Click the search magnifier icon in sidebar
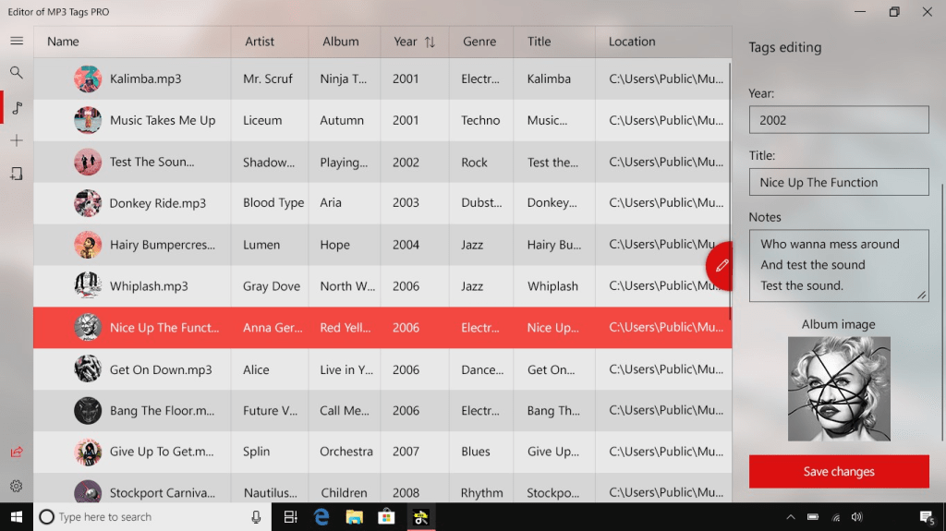 pyautogui.click(x=17, y=73)
